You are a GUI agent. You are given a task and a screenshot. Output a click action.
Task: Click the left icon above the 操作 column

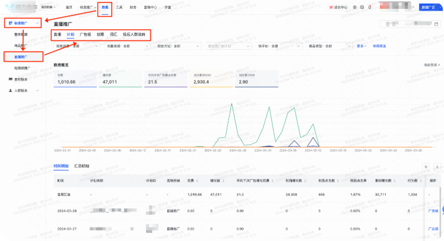pos(426,168)
